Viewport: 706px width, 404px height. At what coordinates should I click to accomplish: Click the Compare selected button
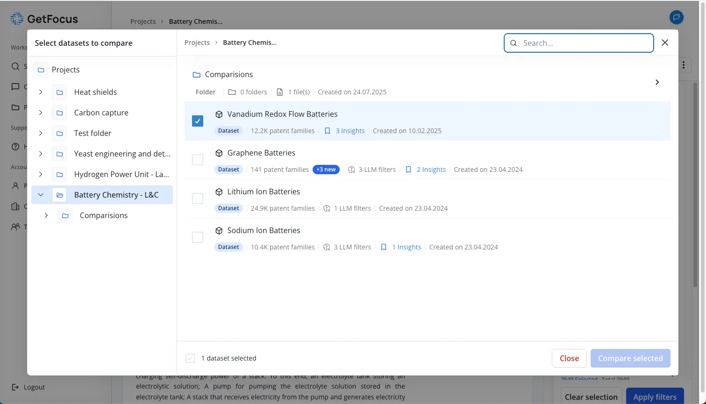coord(630,358)
